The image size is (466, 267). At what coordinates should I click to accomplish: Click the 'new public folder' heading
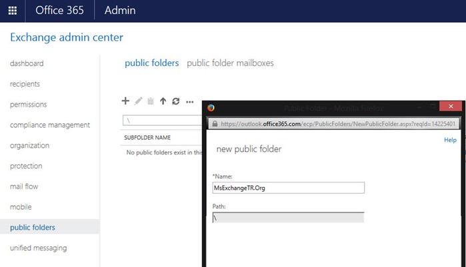tap(249, 149)
